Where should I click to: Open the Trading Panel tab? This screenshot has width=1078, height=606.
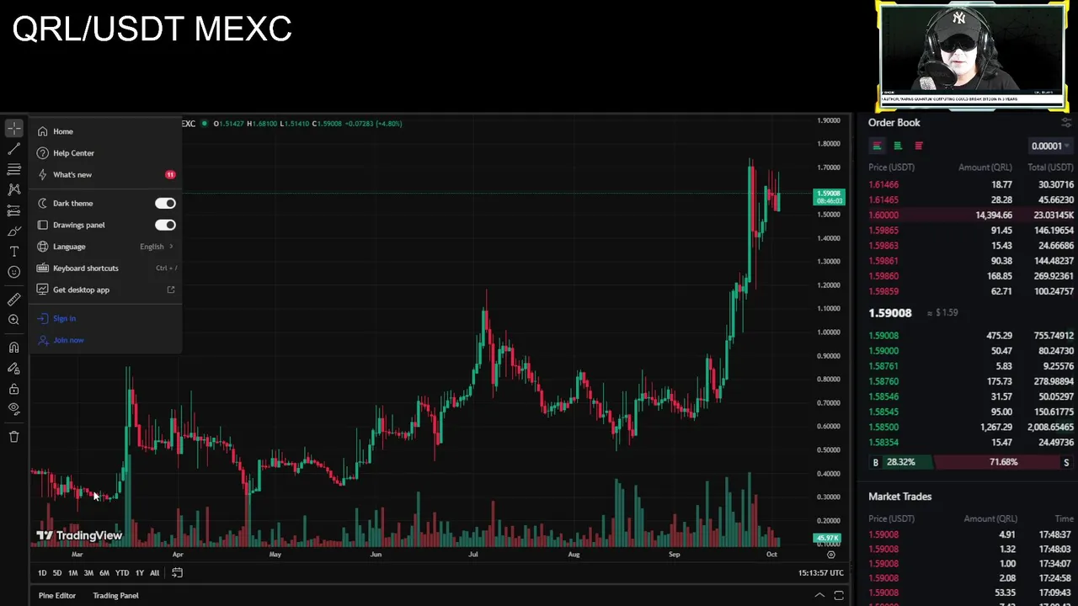pyautogui.click(x=115, y=596)
